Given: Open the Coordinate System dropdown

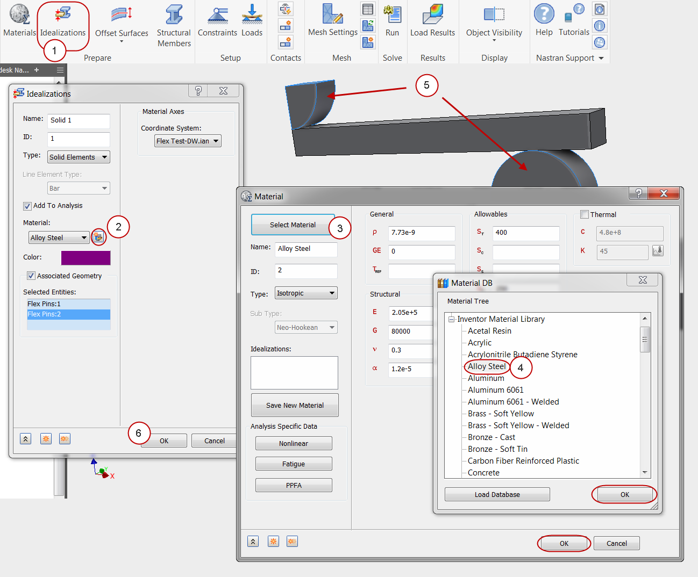Looking at the screenshot, I should 188,141.
